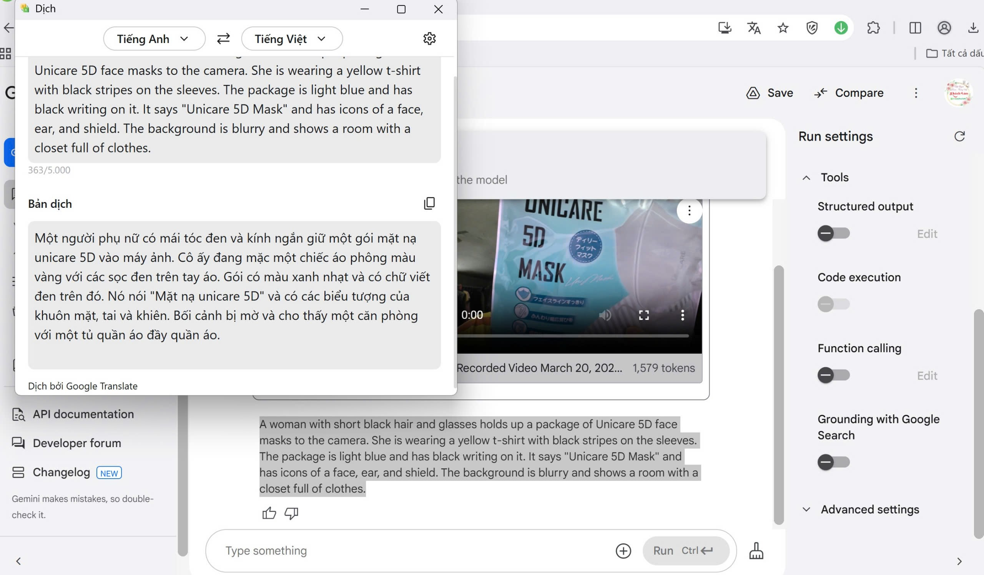Toggle the Structured output switch
The width and height of the screenshot is (984, 575).
point(833,233)
